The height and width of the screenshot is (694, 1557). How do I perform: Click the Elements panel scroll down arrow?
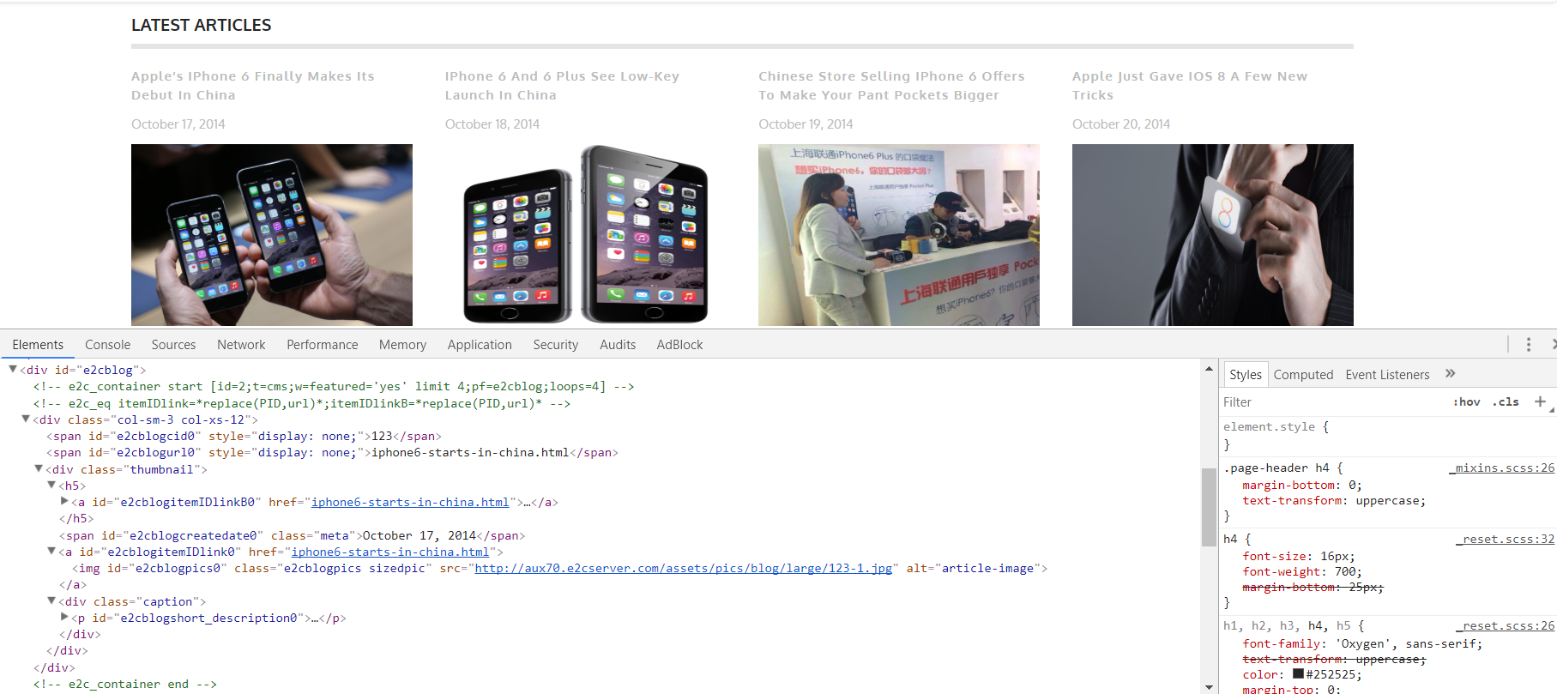point(1209,686)
